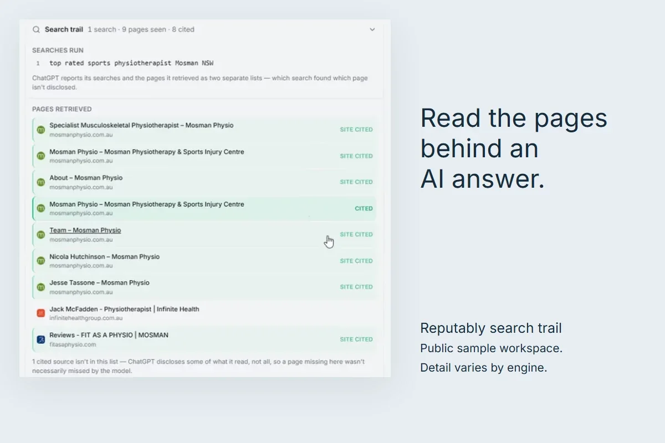Click favicon beside Jesse Tassone – Mosman Physio
665x443 pixels.
(40, 287)
